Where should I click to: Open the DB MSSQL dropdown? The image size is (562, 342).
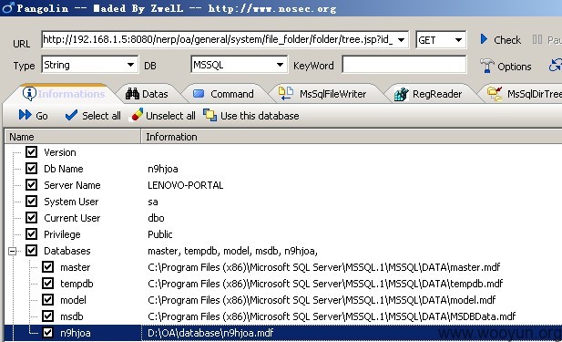point(280,65)
